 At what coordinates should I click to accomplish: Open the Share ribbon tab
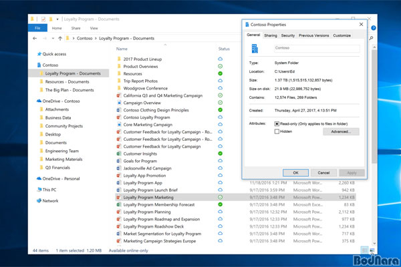[76, 28]
